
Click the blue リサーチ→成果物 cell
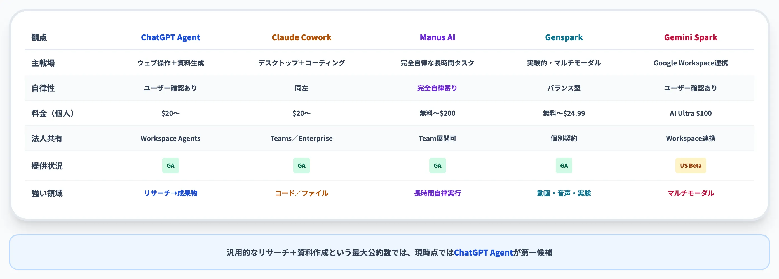pyautogui.click(x=171, y=193)
